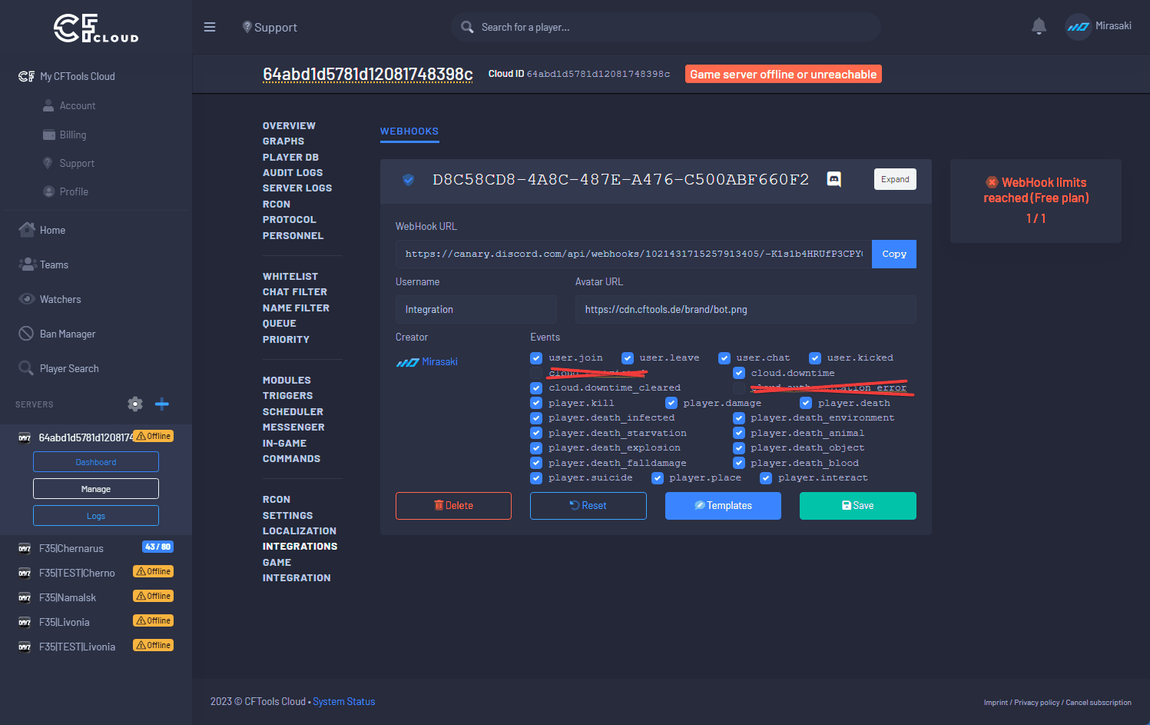The width and height of the screenshot is (1150, 725).
Task: Expand the webhook panel
Action: [895, 179]
